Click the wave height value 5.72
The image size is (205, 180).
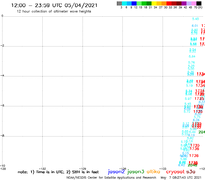pos(187,112)
